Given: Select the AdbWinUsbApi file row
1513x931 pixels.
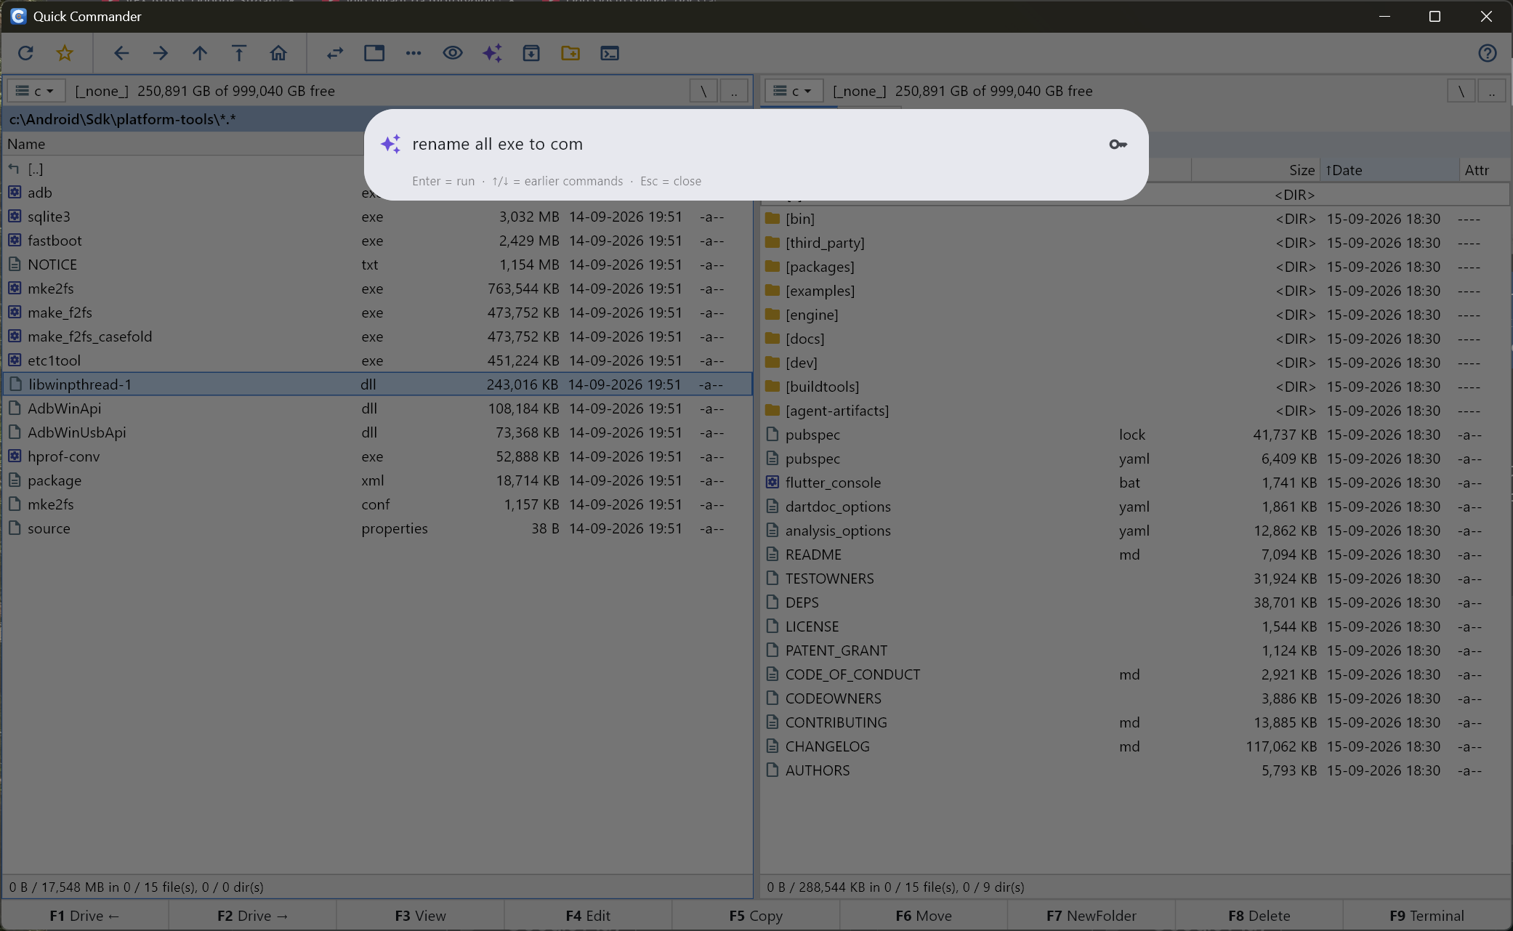Looking at the screenshot, I should pos(377,432).
